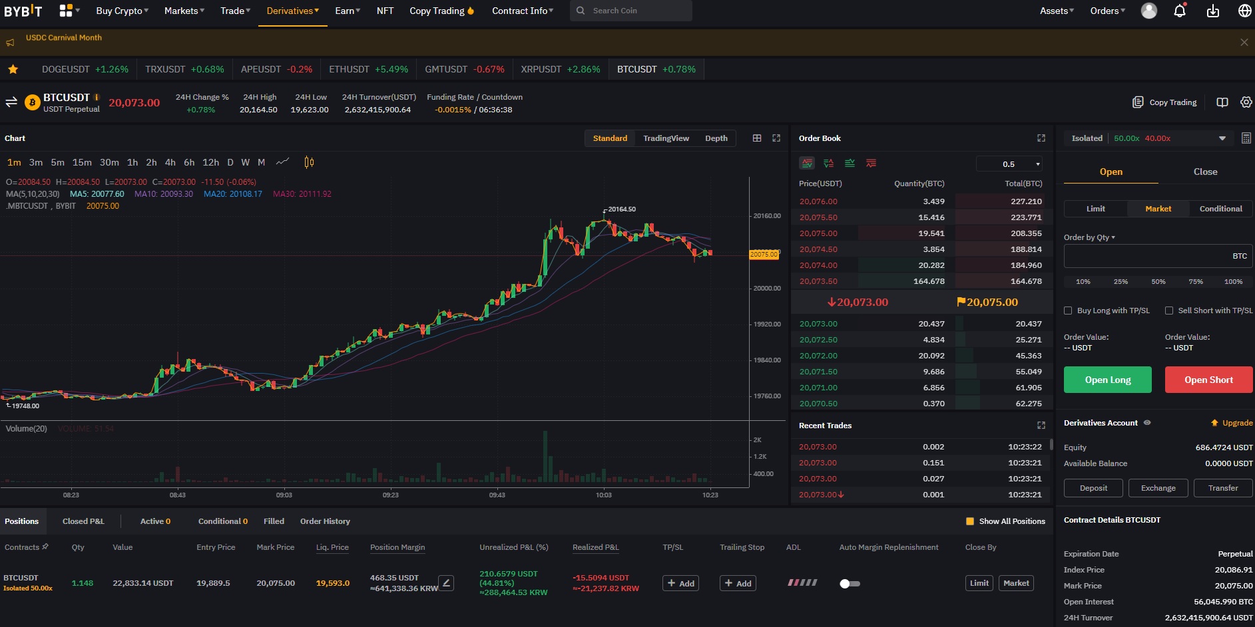Open the guide book icon
The image size is (1255, 627).
pos(1222,102)
